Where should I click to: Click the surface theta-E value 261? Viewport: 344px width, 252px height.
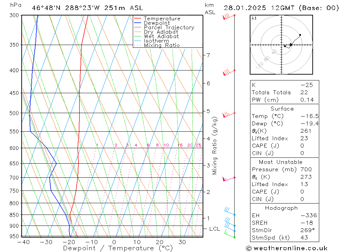pyautogui.click(x=306, y=131)
